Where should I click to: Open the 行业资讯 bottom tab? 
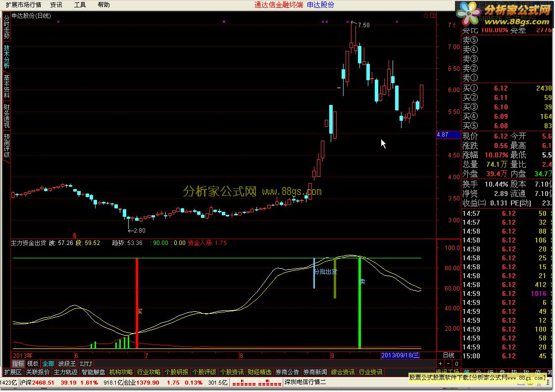tap(371, 372)
